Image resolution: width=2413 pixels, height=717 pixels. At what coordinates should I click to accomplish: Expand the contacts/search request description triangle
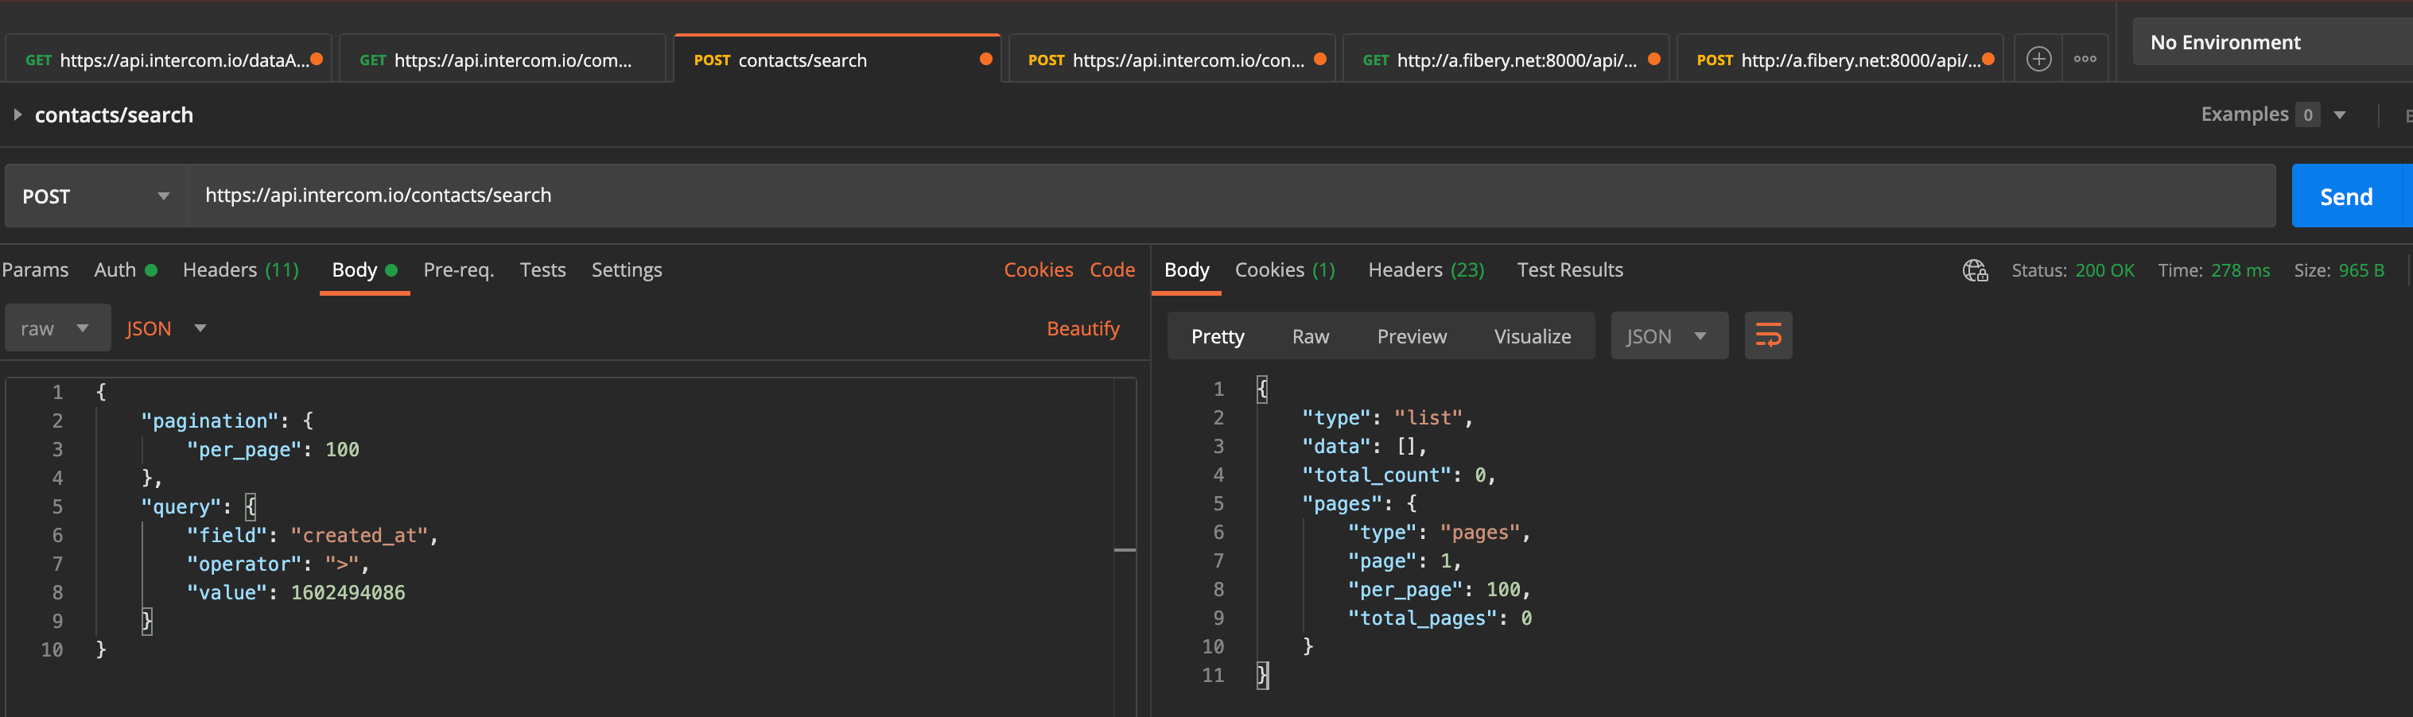coord(17,114)
